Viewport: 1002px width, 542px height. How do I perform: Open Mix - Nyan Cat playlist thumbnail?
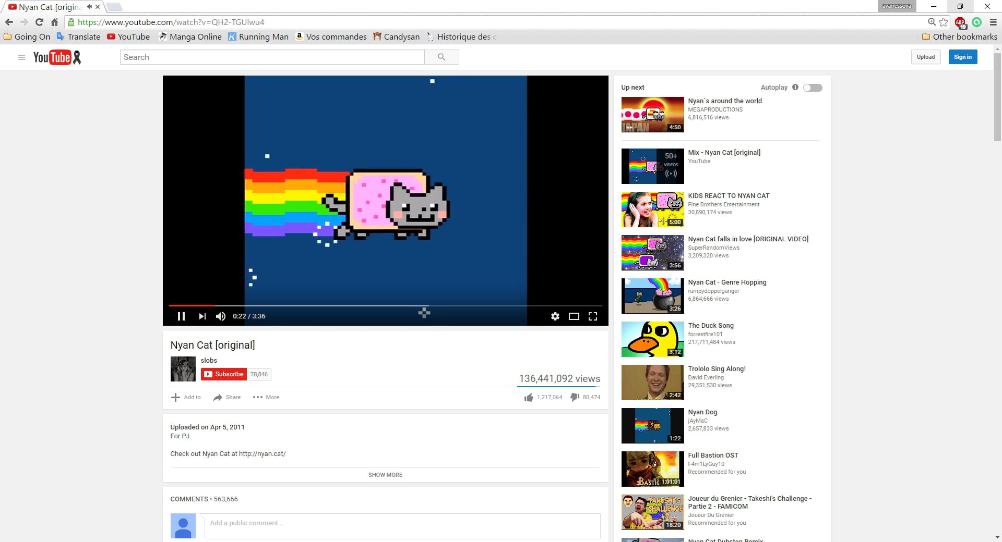652,166
